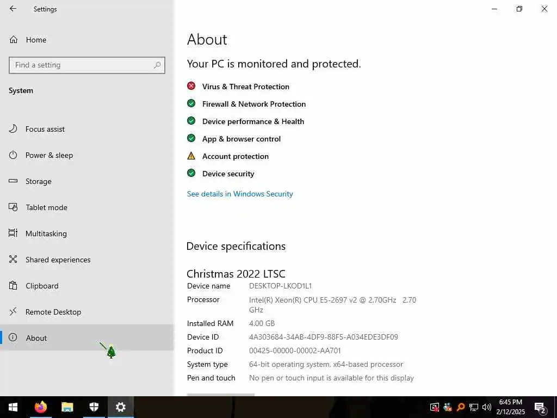Select the Focus assist moon icon
Screen dimensions: 557x418
[13, 128]
